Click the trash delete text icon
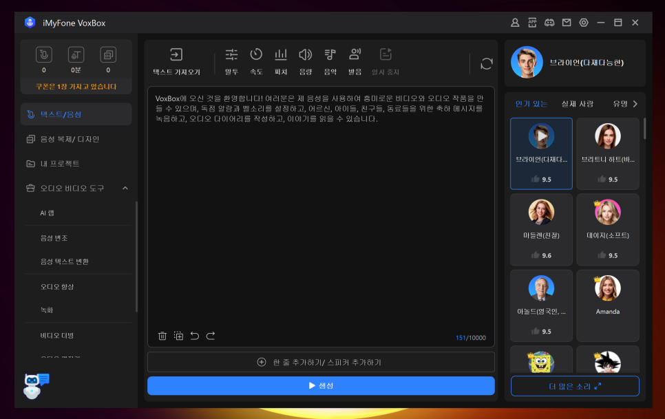The width and height of the screenshot is (665, 419). tap(162, 336)
